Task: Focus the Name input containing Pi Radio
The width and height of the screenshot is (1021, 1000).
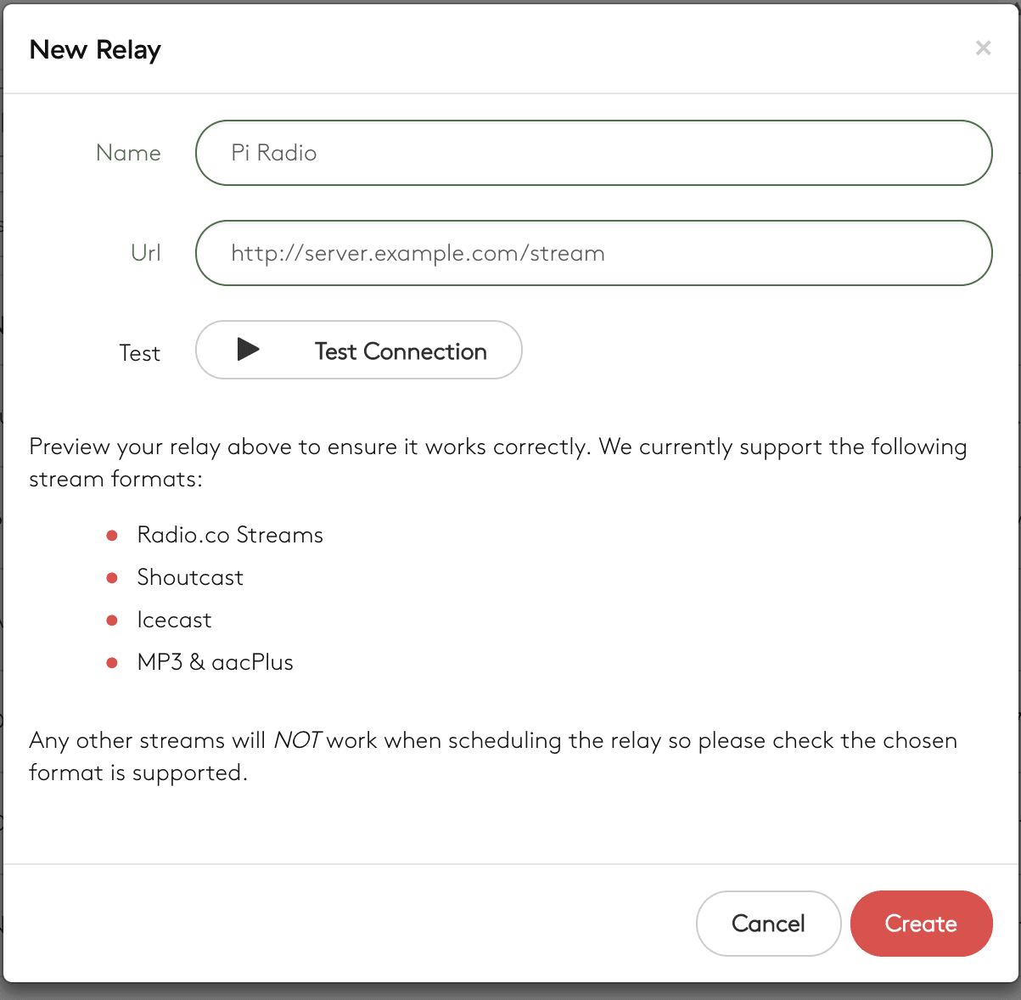Action: click(x=592, y=153)
